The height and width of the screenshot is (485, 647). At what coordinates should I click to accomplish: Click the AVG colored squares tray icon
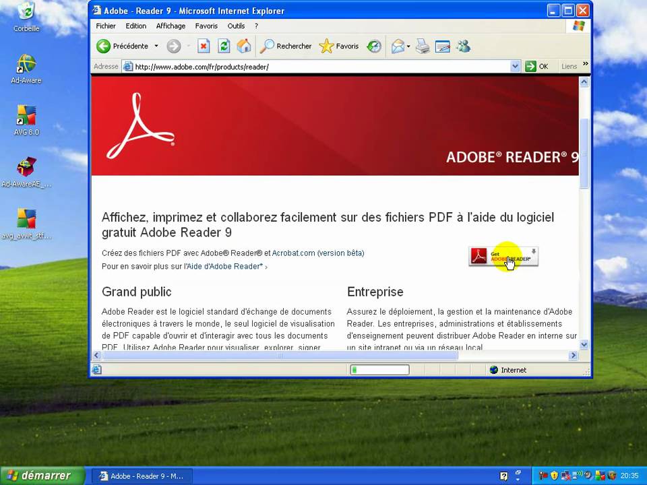[600, 476]
